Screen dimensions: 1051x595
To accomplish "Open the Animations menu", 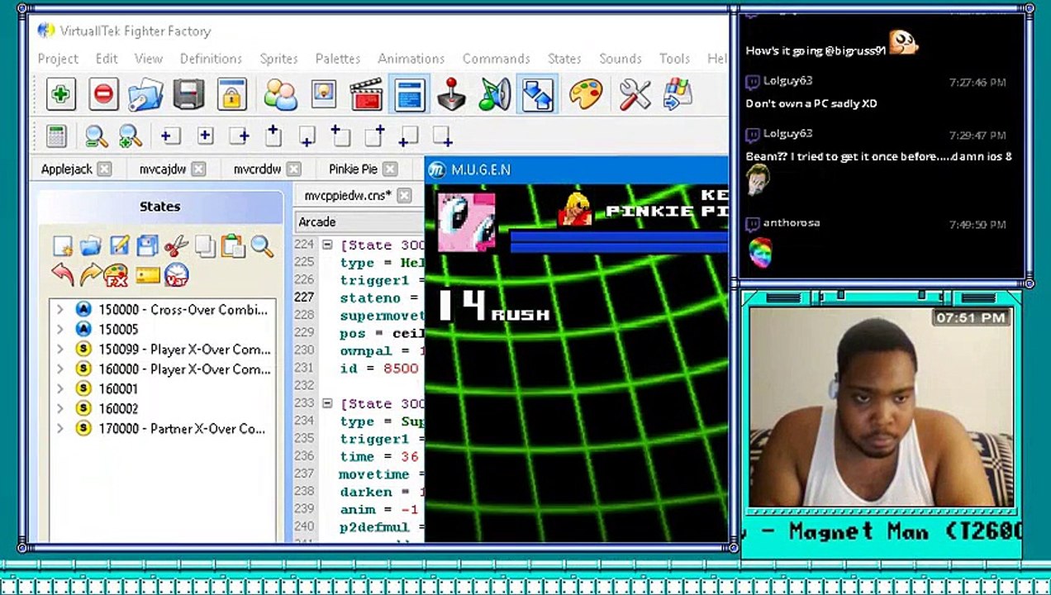I will click(x=411, y=59).
